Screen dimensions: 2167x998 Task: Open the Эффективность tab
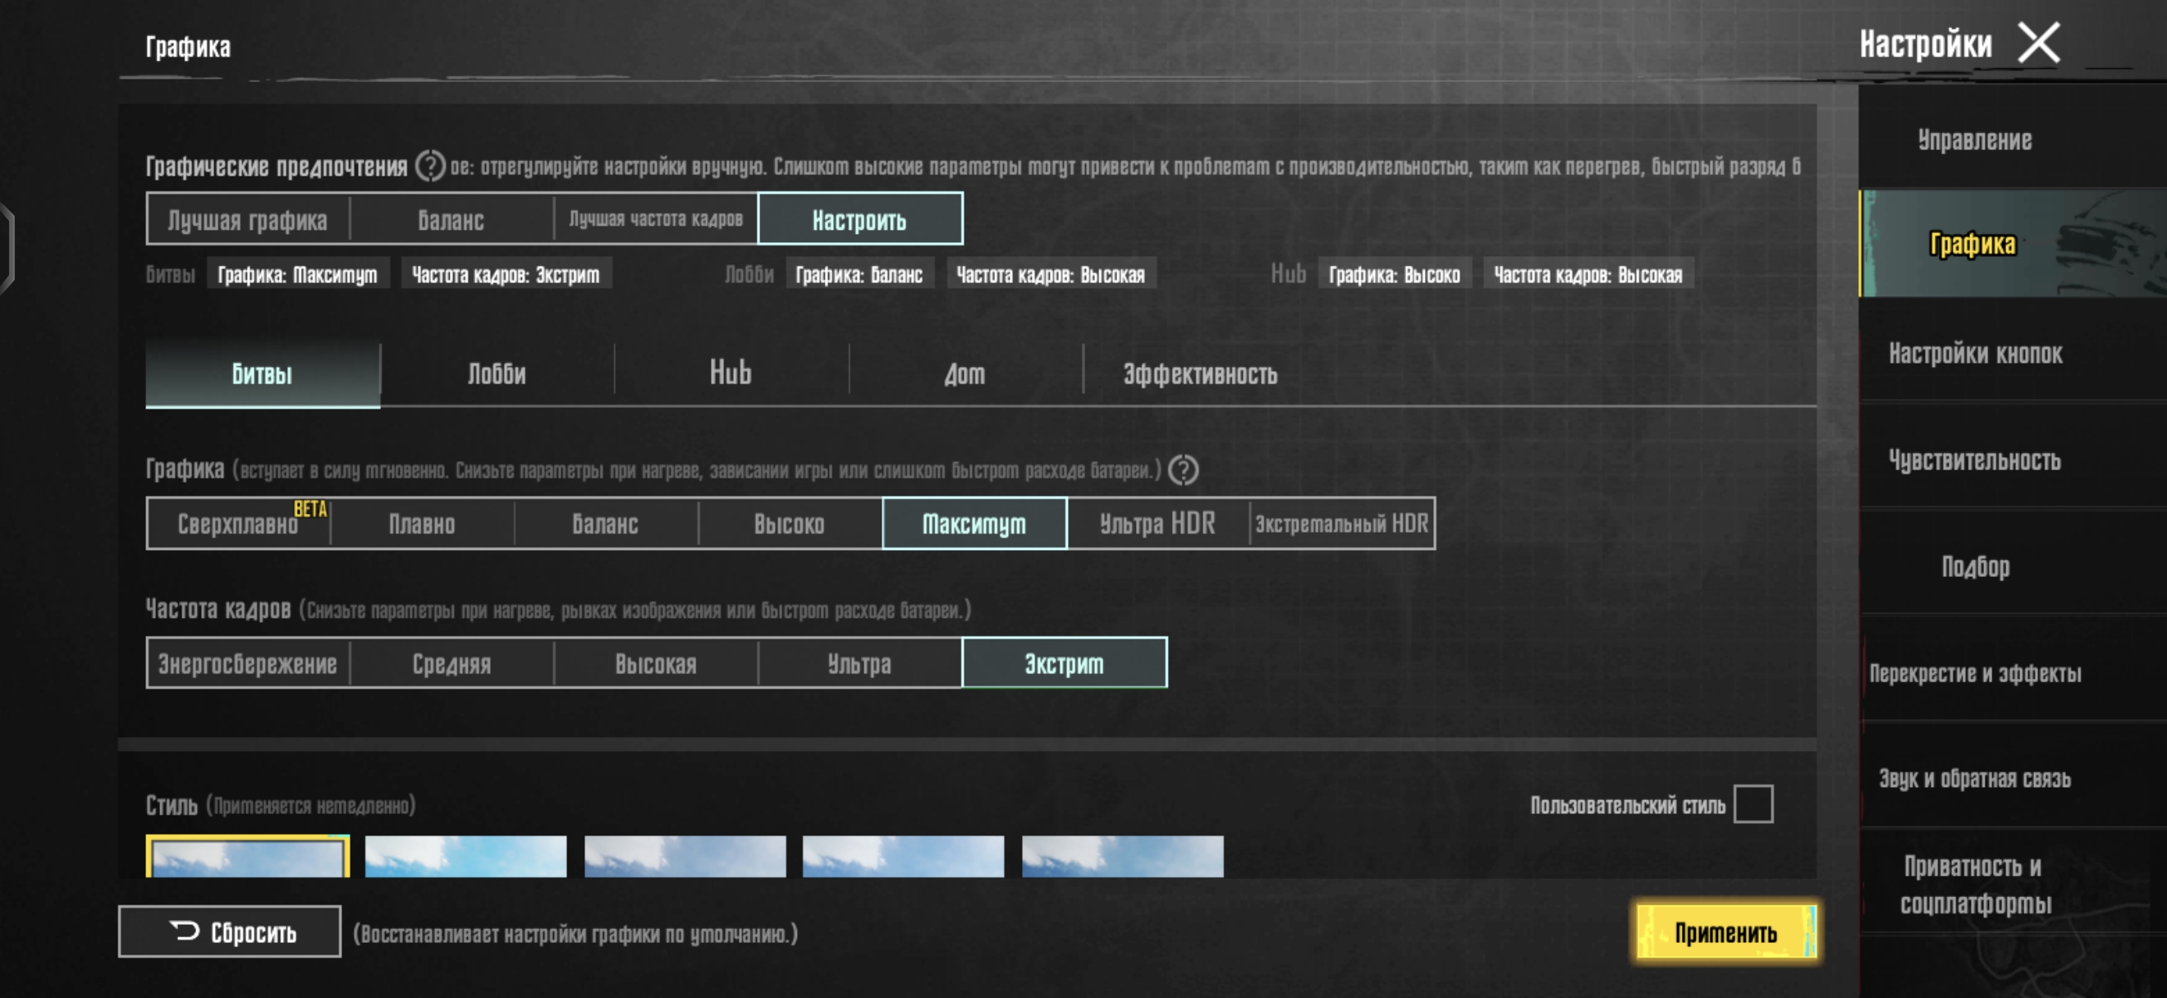[x=1199, y=373]
